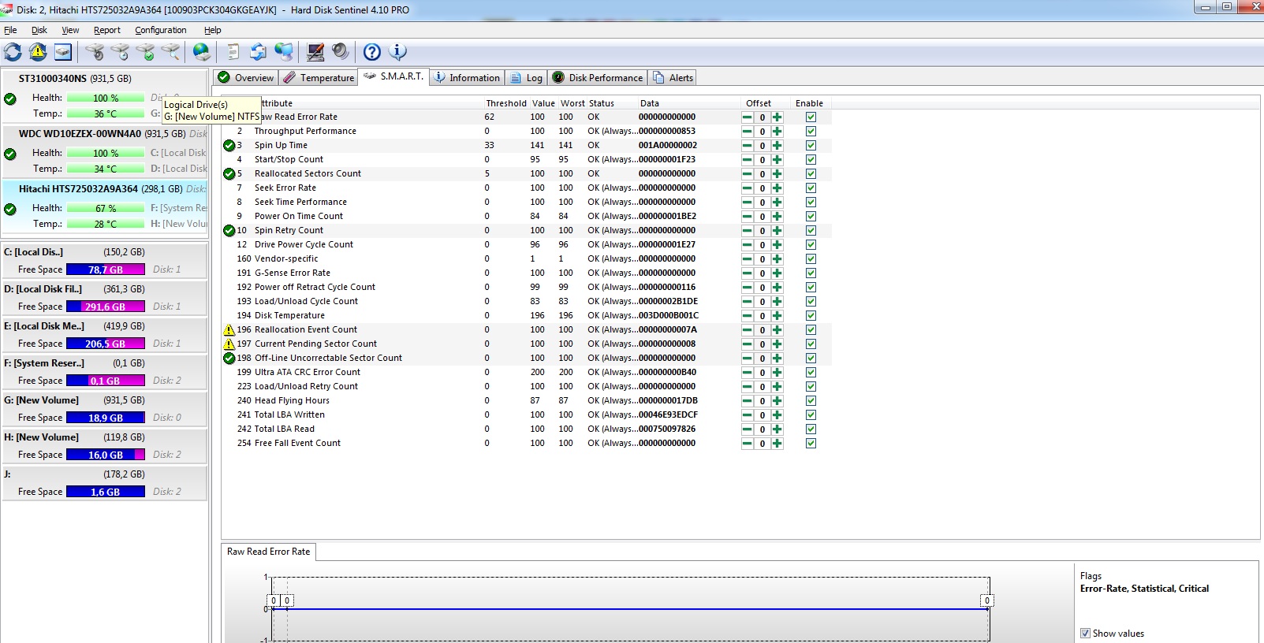Image resolution: width=1264 pixels, height=643 pixels.
Task: Toggle Enable checkbox for Reallocated Sectors Count
Action: (811, 174)
